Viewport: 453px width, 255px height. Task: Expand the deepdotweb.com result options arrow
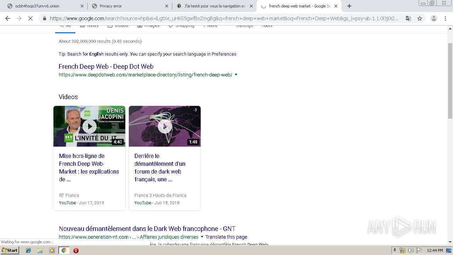[x=236, y=75]
